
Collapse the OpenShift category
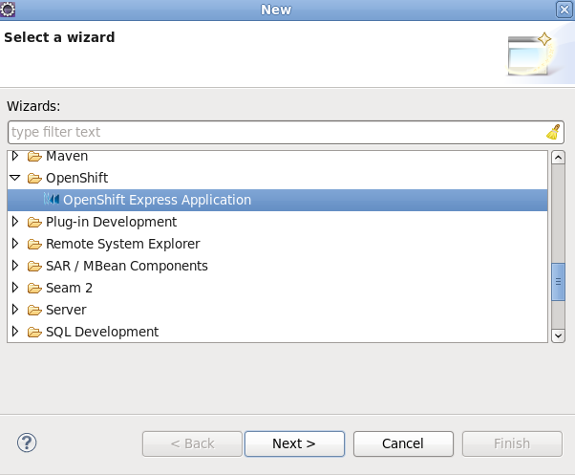click(x=14, y=178)
